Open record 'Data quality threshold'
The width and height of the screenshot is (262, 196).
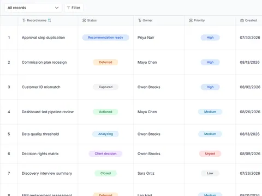click(40, 134)
